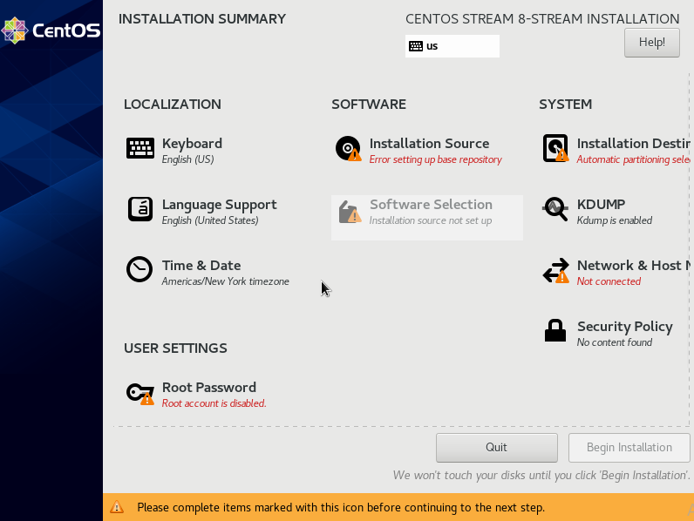Click the Network & Host Name arrows icon

pos(556,270)
